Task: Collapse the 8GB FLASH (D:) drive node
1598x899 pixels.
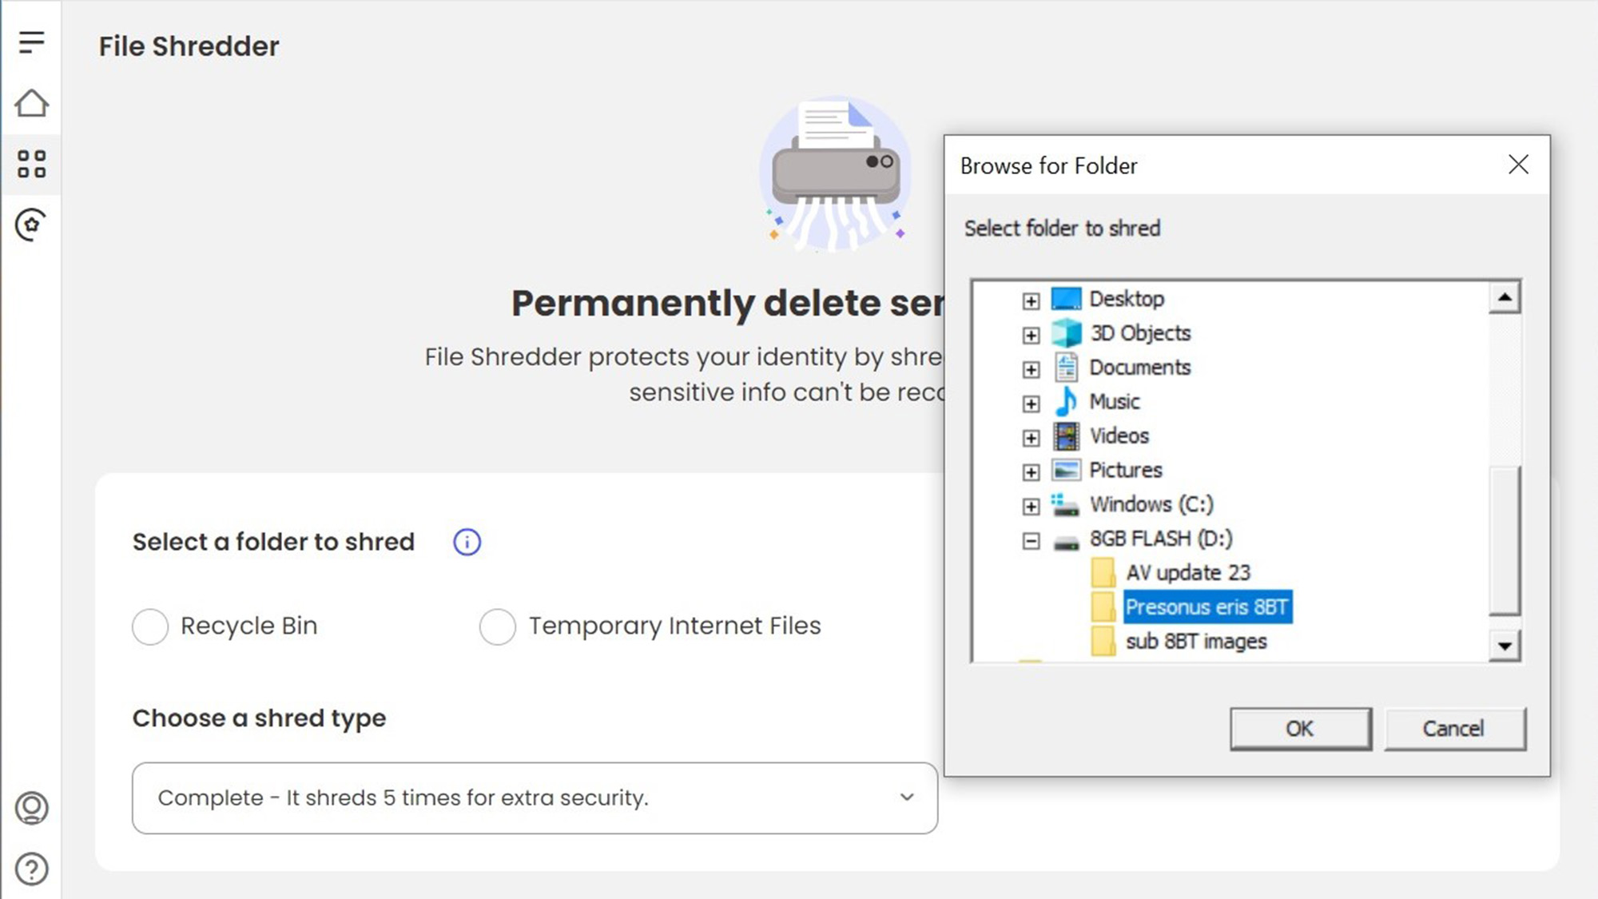Action: [1031, 541]
